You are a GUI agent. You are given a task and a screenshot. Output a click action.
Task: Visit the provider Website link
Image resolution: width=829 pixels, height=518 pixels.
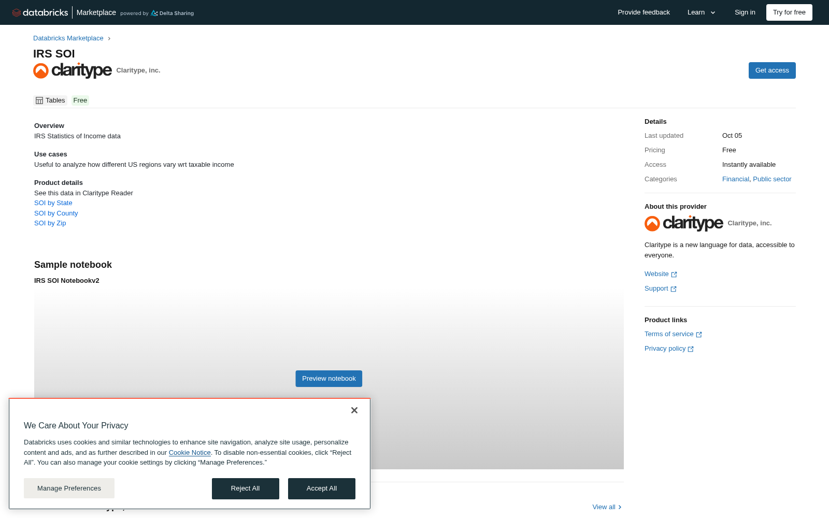(656, 274)
